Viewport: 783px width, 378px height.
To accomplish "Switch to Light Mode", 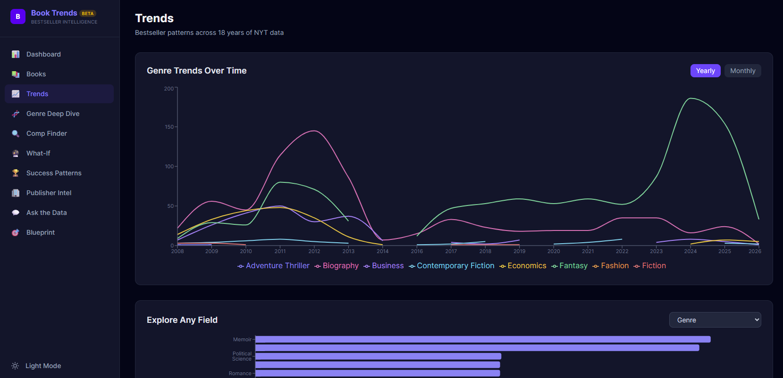I will 36,366.
